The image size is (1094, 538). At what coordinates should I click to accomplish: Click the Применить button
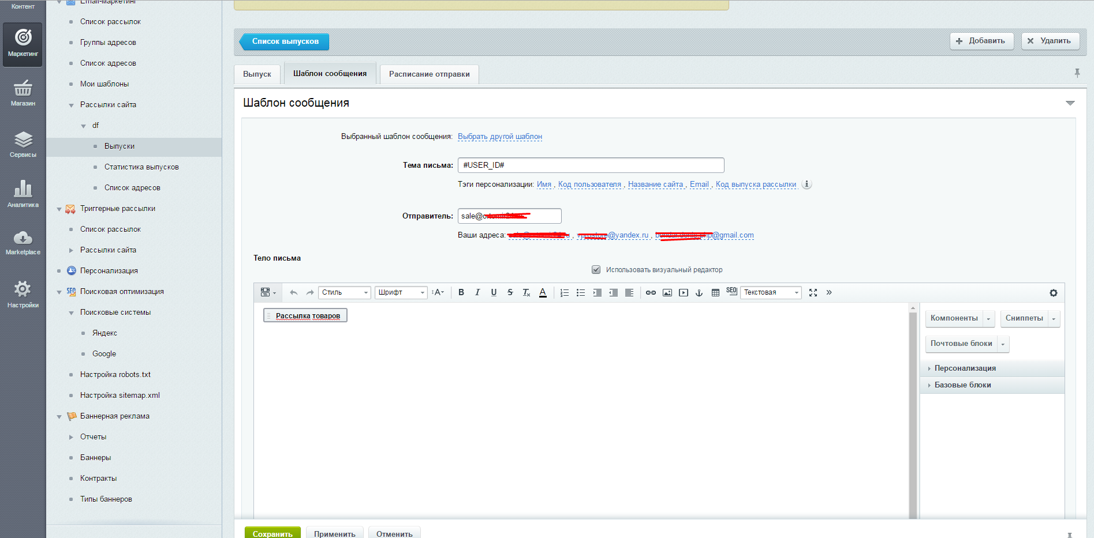tap(335, 533)
